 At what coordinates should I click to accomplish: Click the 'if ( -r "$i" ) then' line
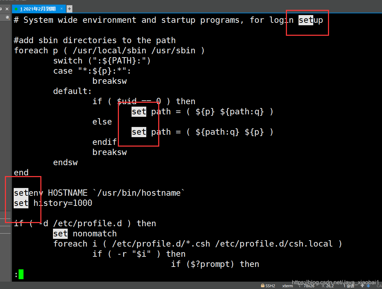[139, 254]
